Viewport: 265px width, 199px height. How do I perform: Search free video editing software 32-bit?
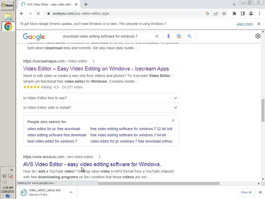point(131,129)
